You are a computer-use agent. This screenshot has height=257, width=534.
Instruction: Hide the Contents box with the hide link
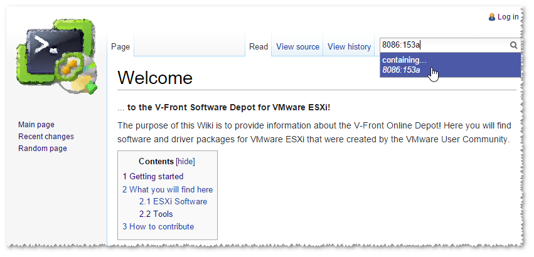tap(186, 161)
